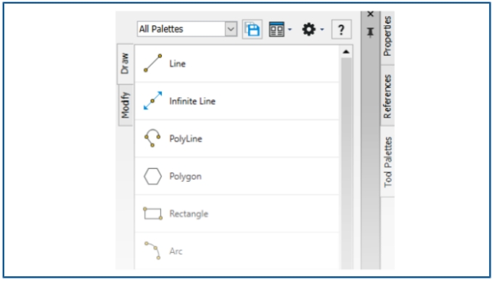Open the Tool Palettes side tab
Screen dimensions: 497x282
[x=387, y=162]
